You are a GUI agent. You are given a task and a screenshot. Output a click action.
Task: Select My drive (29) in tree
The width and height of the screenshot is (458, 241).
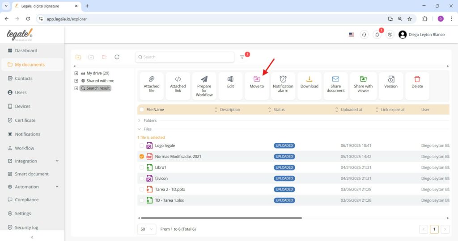[x=98, y=73]
